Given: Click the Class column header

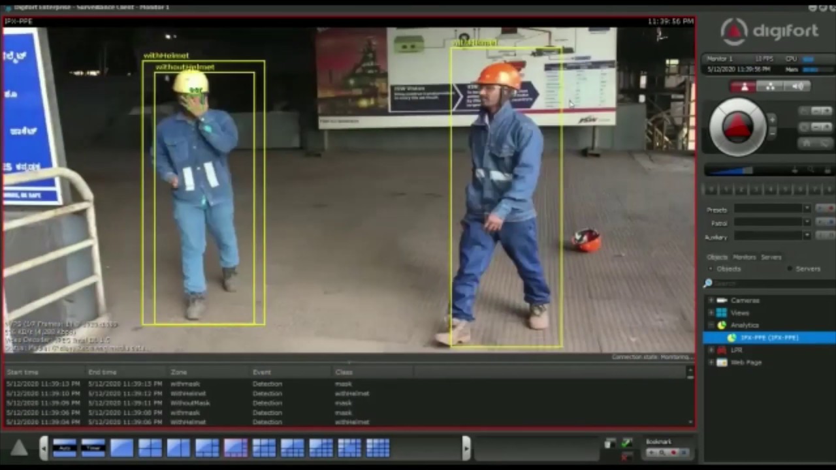Looking at the screenshot, I should point(344,372).
